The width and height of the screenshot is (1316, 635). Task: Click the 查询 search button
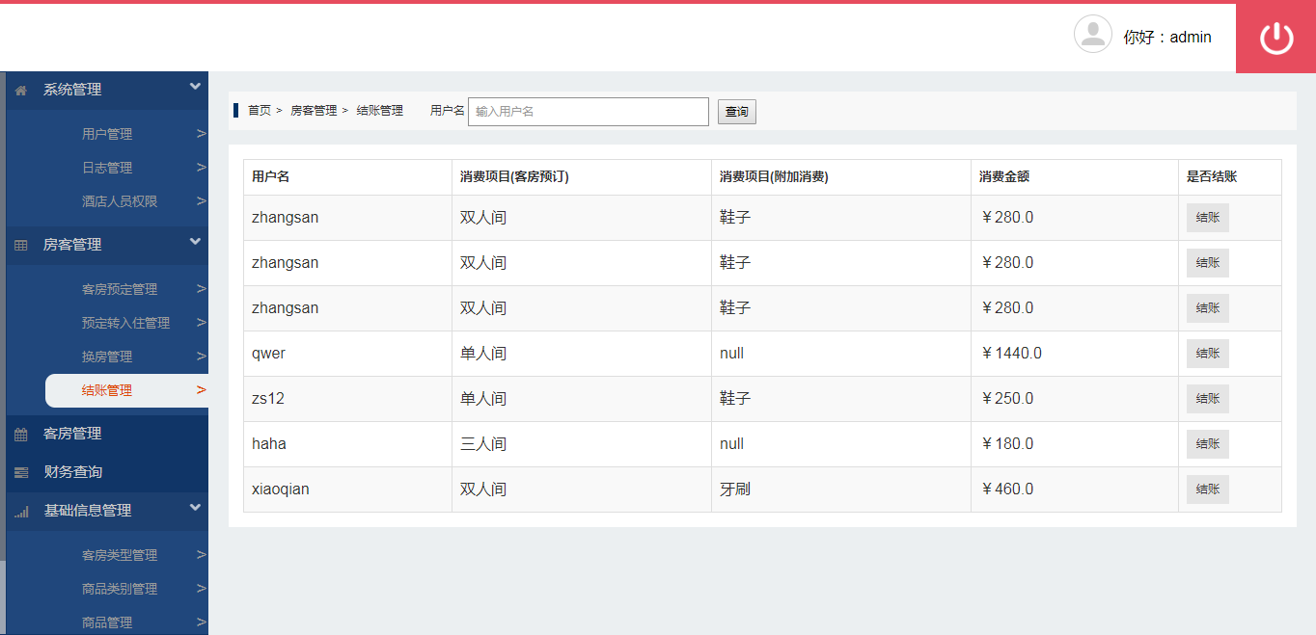click(x=737, y=112)
